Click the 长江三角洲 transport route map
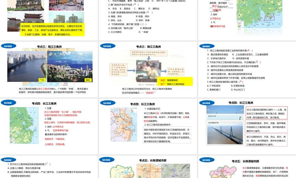 [124, 125]
